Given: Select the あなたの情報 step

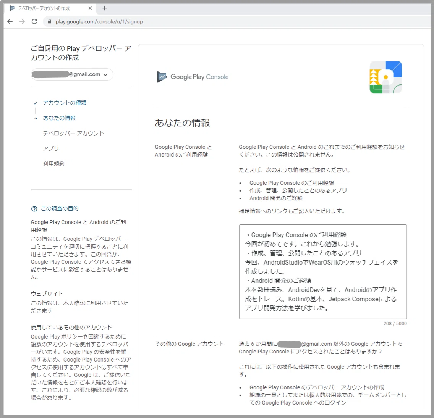Looking at the screenshot, I should pos(59,118).
